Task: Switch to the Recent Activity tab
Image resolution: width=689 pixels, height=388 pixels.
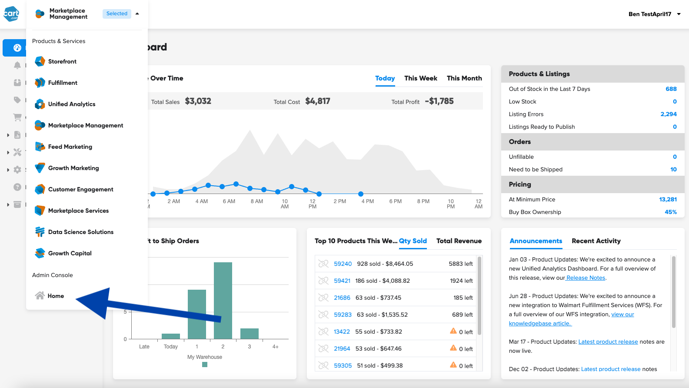Action: click(596, 241)
